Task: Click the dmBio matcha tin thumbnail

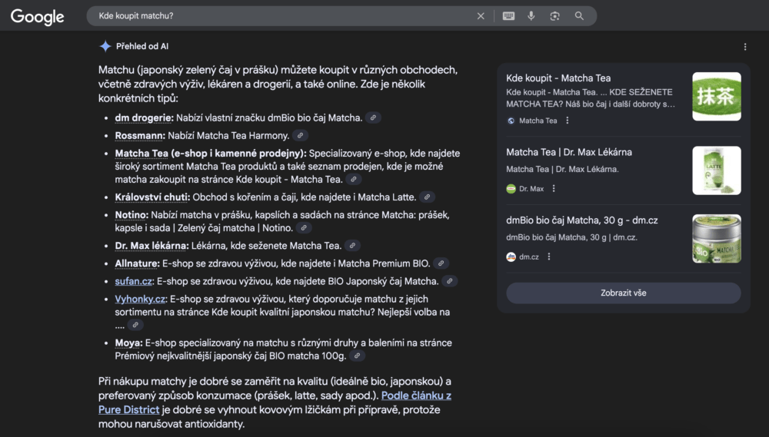Action: [717, 239]
